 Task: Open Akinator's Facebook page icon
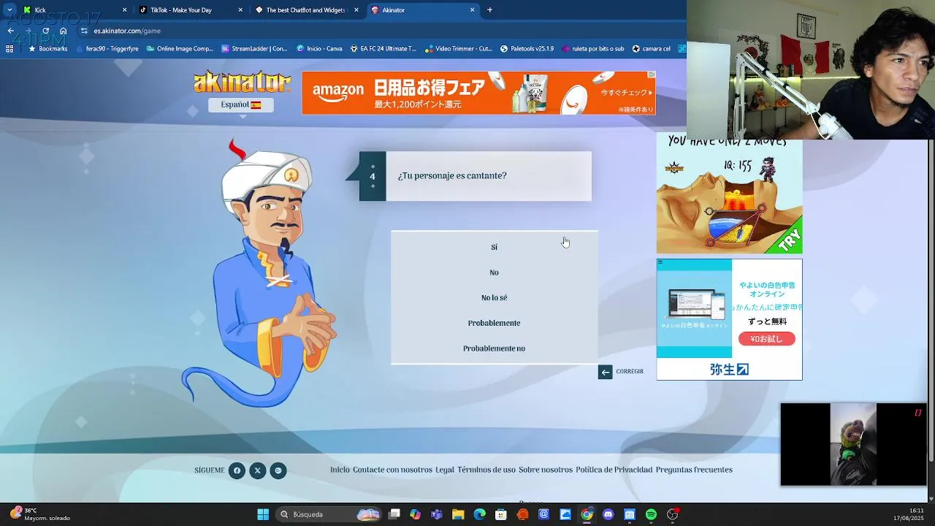(237, 470)
